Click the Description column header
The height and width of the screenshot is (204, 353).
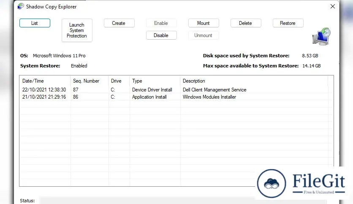click(x=254, y=81)
